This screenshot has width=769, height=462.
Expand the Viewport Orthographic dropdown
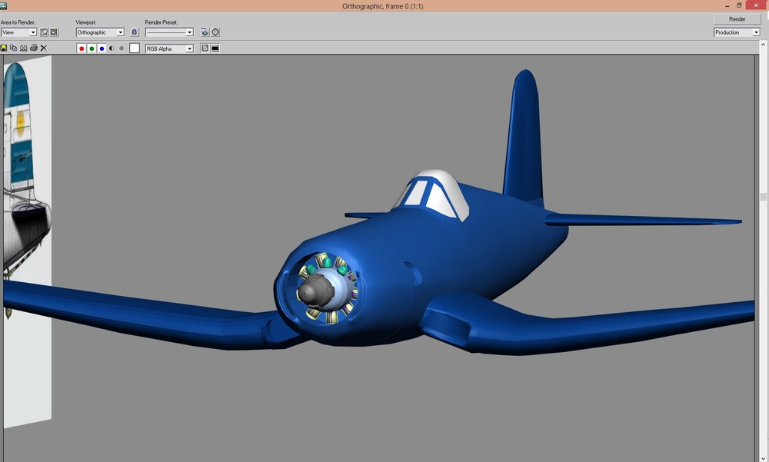(x=100, y=32)
